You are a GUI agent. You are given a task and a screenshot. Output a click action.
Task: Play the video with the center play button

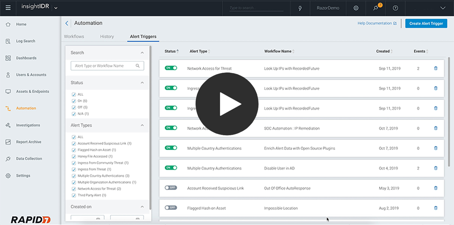(227, 104)
